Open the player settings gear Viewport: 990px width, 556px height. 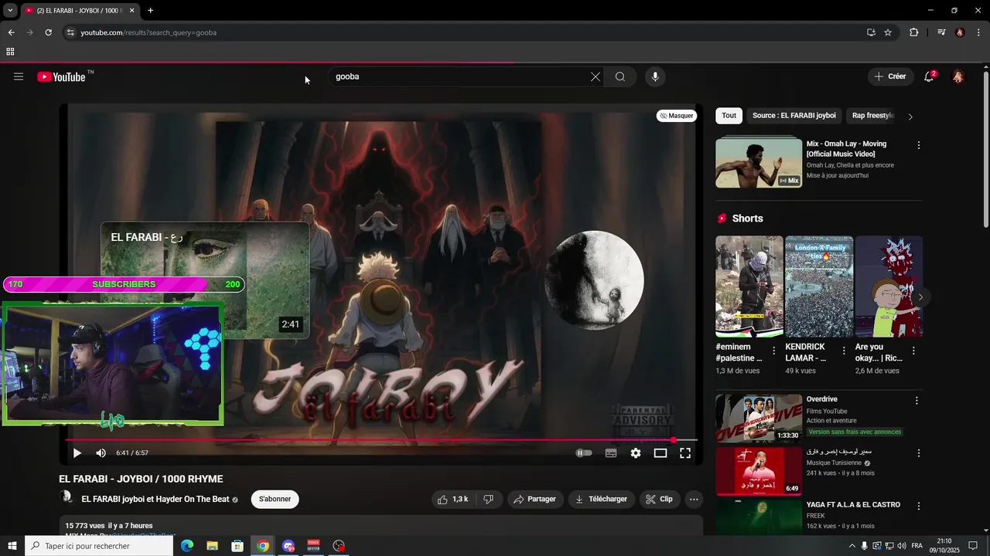point(636,453)
